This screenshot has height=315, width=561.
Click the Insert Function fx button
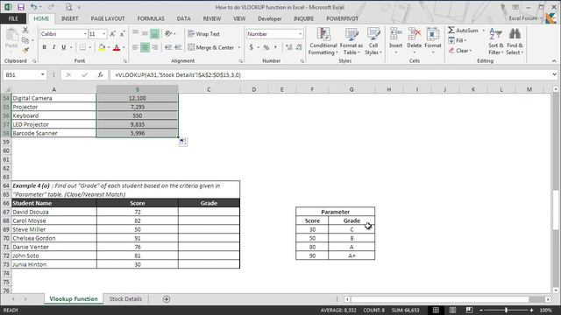coord(100,75)
